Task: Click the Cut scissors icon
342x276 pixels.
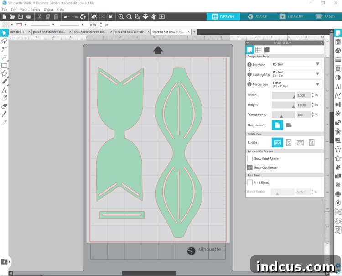Action: click(40, 16)
